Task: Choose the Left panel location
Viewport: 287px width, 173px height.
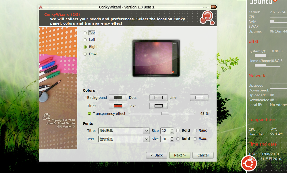Action: coord(85,40)
